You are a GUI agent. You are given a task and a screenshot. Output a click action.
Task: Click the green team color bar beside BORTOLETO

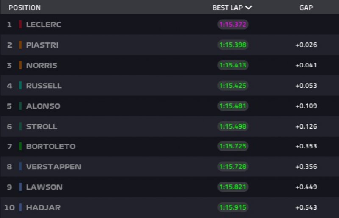point(20,146)
